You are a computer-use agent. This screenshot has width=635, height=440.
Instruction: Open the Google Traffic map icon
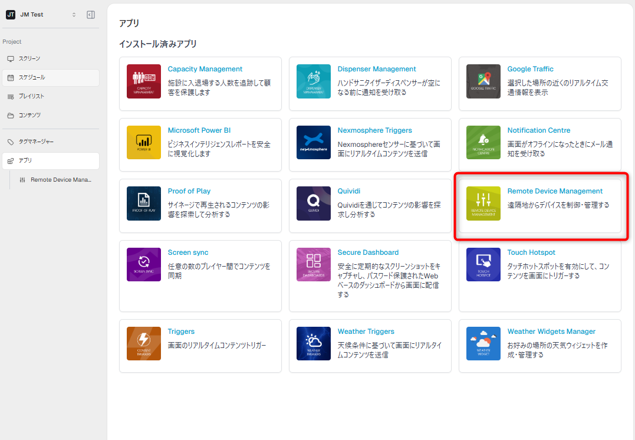483,81
